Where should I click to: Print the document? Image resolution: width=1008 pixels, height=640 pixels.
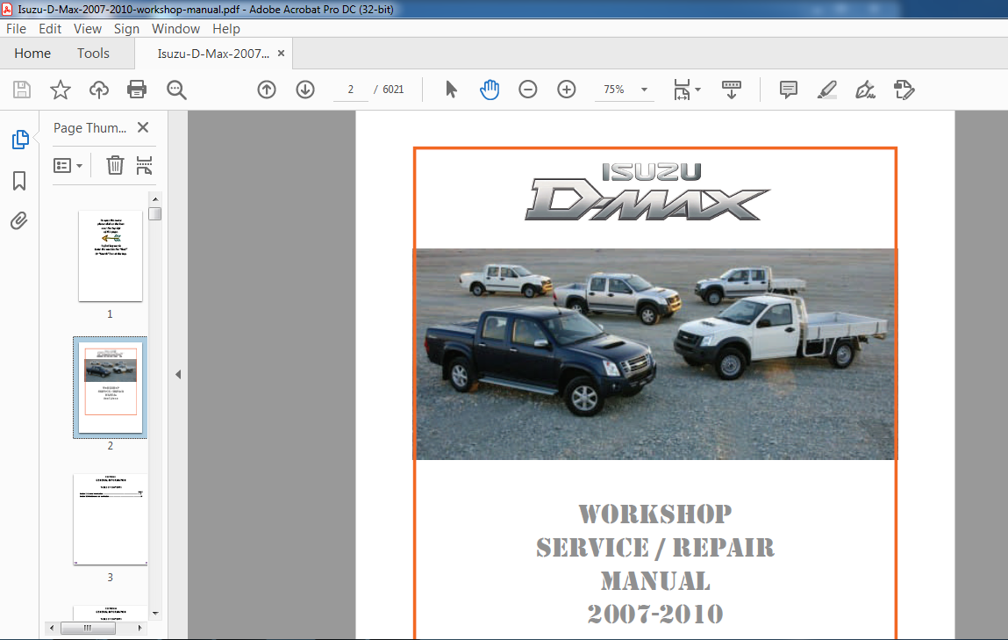click(x=137, y=90)
